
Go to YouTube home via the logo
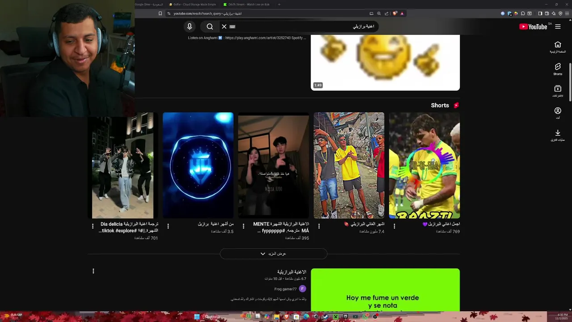[533, 26]
